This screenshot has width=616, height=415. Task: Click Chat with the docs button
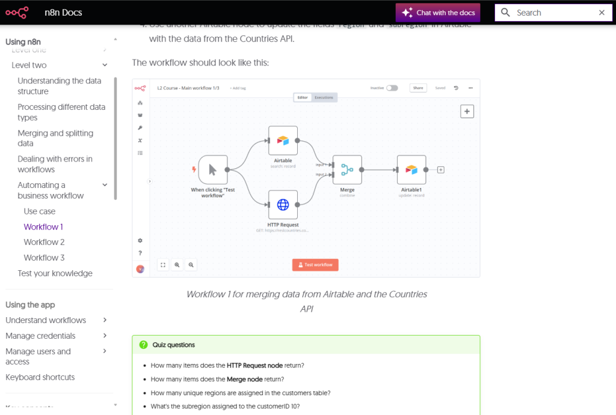pos(438,13)
